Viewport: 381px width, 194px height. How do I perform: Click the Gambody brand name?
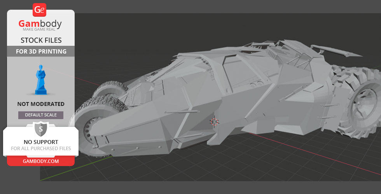(x=40, y=24)
